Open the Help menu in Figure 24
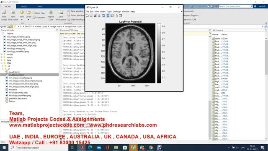 [133, 11]
